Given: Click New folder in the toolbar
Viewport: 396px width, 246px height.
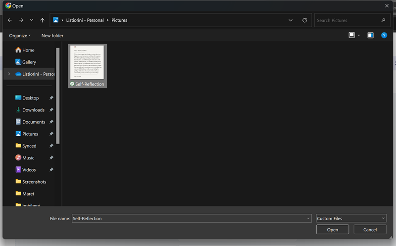Looking at the screenshot, I should pos(52,36).
